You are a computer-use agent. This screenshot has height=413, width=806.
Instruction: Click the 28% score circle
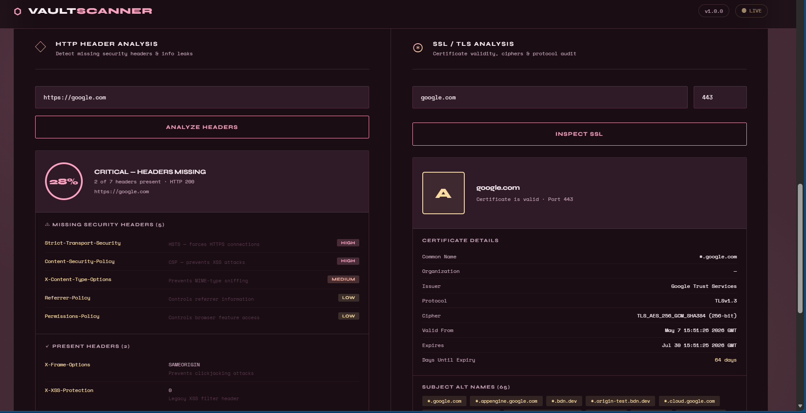(x=64, y=181)
